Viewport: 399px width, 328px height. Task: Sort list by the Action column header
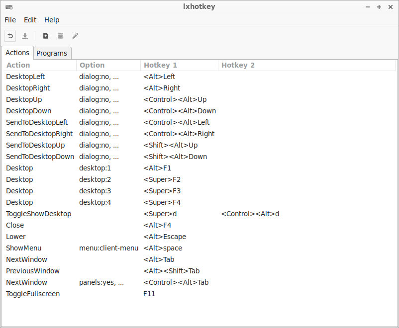pos(40,65)
